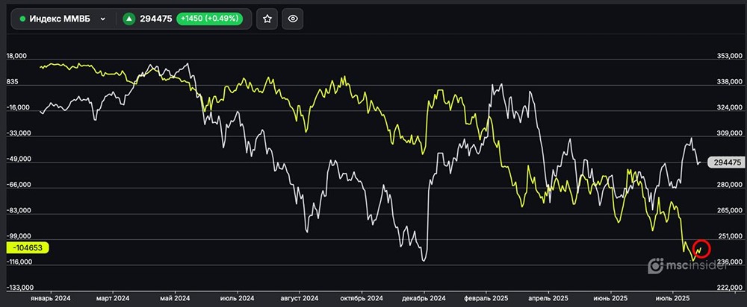This screenshot has height=307, width=747.
Task: Expand the index selector chevron arrow
Action: (102, 19)
